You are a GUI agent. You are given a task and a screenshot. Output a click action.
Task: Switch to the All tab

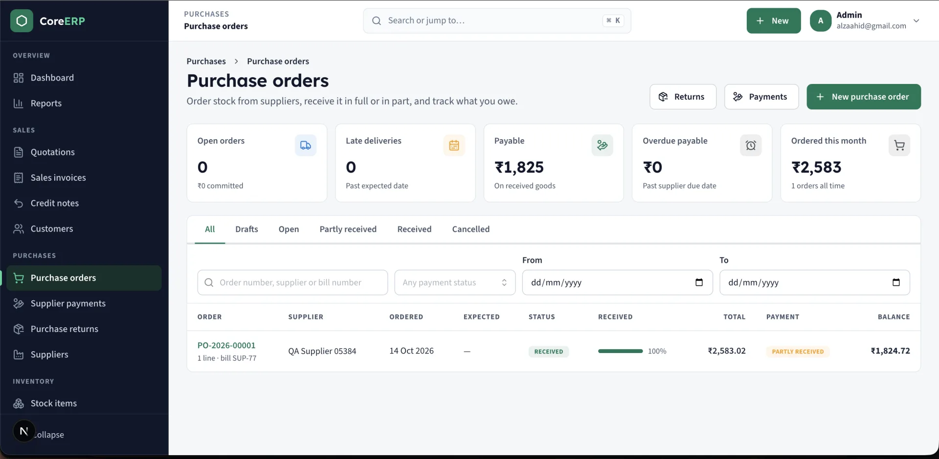[x=210, y=229]
